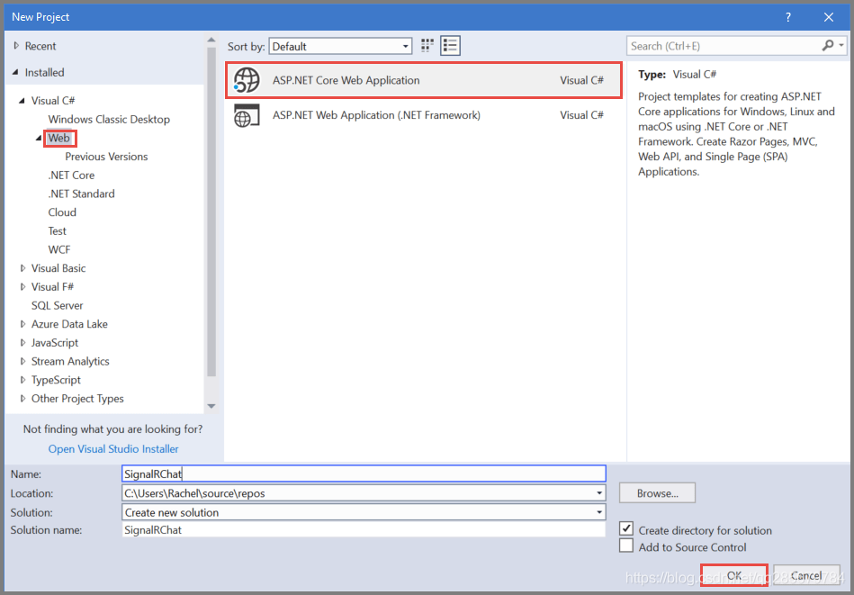Select the ASP.NET Web Application (.NET Framework) icon

(246, 115)
